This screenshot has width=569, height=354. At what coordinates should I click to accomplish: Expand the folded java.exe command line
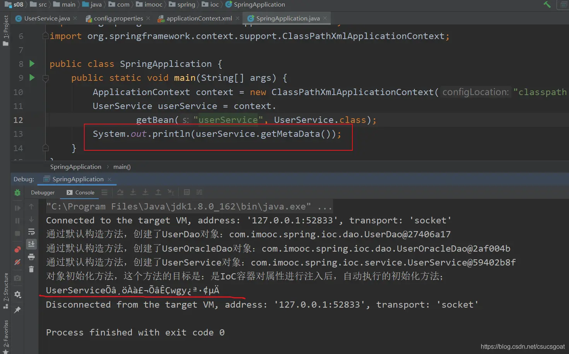tap(324, 207)
